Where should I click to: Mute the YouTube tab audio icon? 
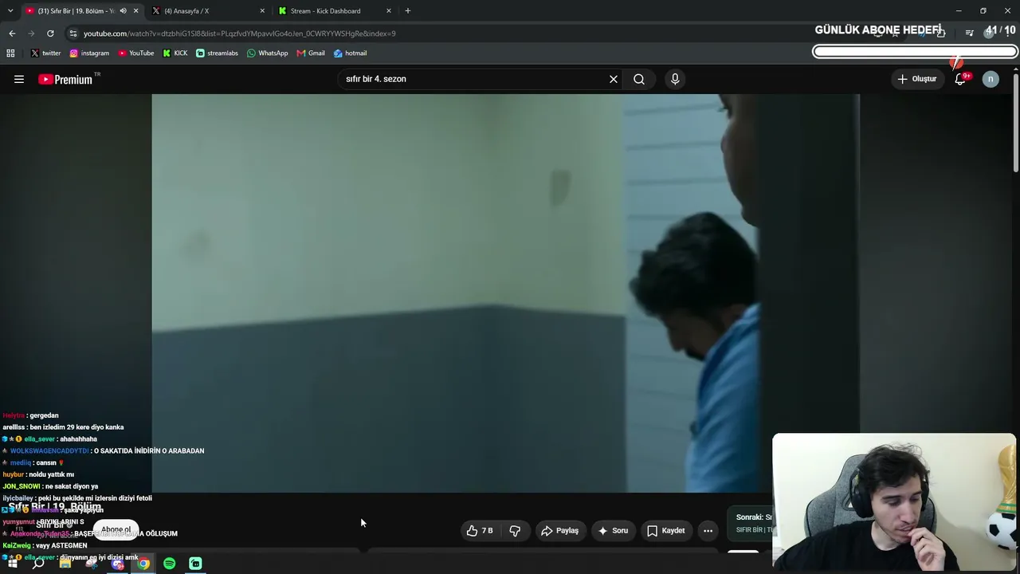click(x=123, y=11)
